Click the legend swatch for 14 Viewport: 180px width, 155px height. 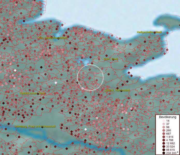[164, 121]
